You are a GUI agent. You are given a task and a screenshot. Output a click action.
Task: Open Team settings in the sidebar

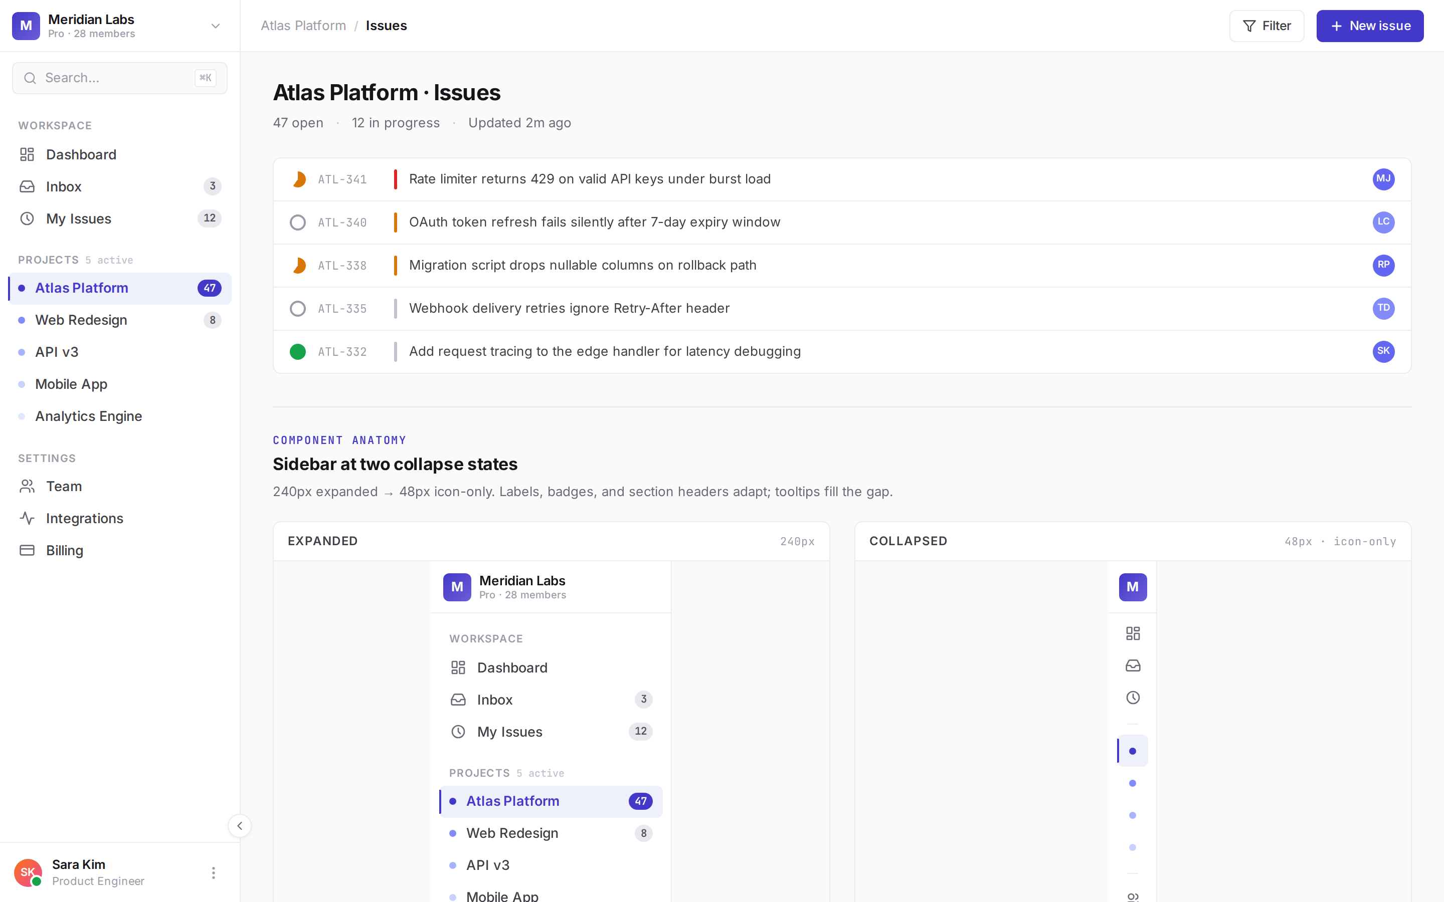click(x=119, y=486)
